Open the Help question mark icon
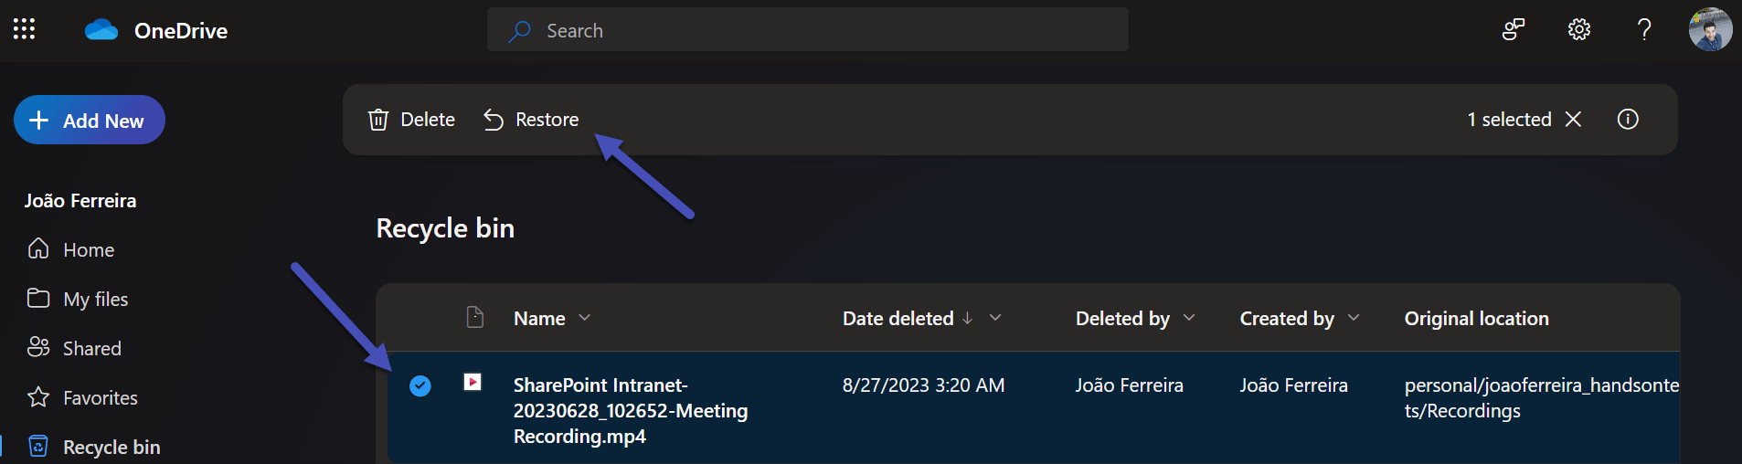The width and height of the screenshot is (1742, 464). tap(1644, 30)
